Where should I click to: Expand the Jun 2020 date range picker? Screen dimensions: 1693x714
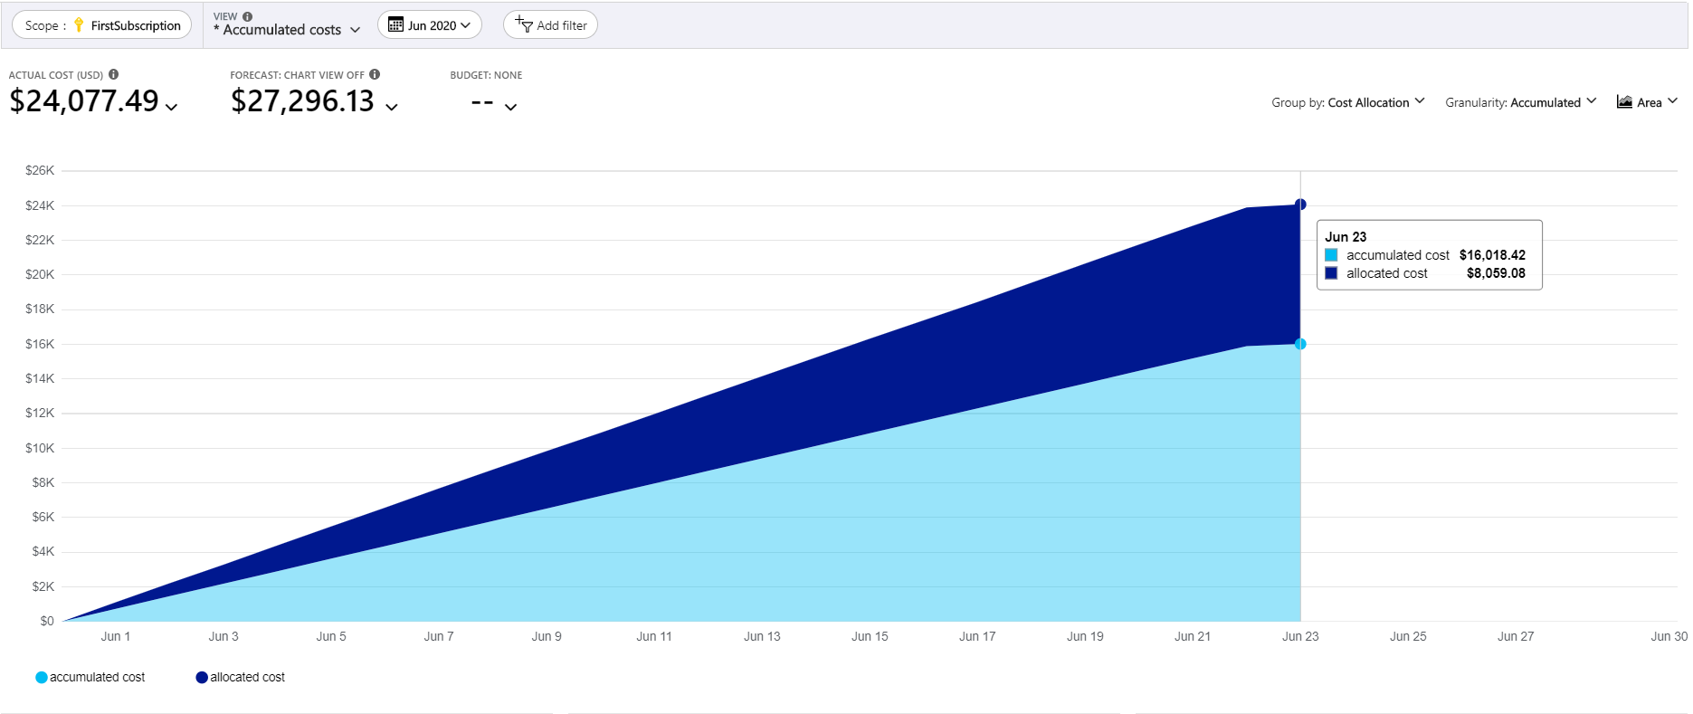coord(430,25)
